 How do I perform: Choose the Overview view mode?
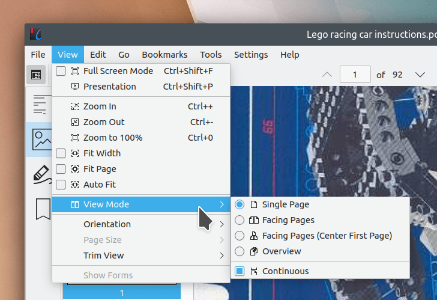click(x=240, y=251)
